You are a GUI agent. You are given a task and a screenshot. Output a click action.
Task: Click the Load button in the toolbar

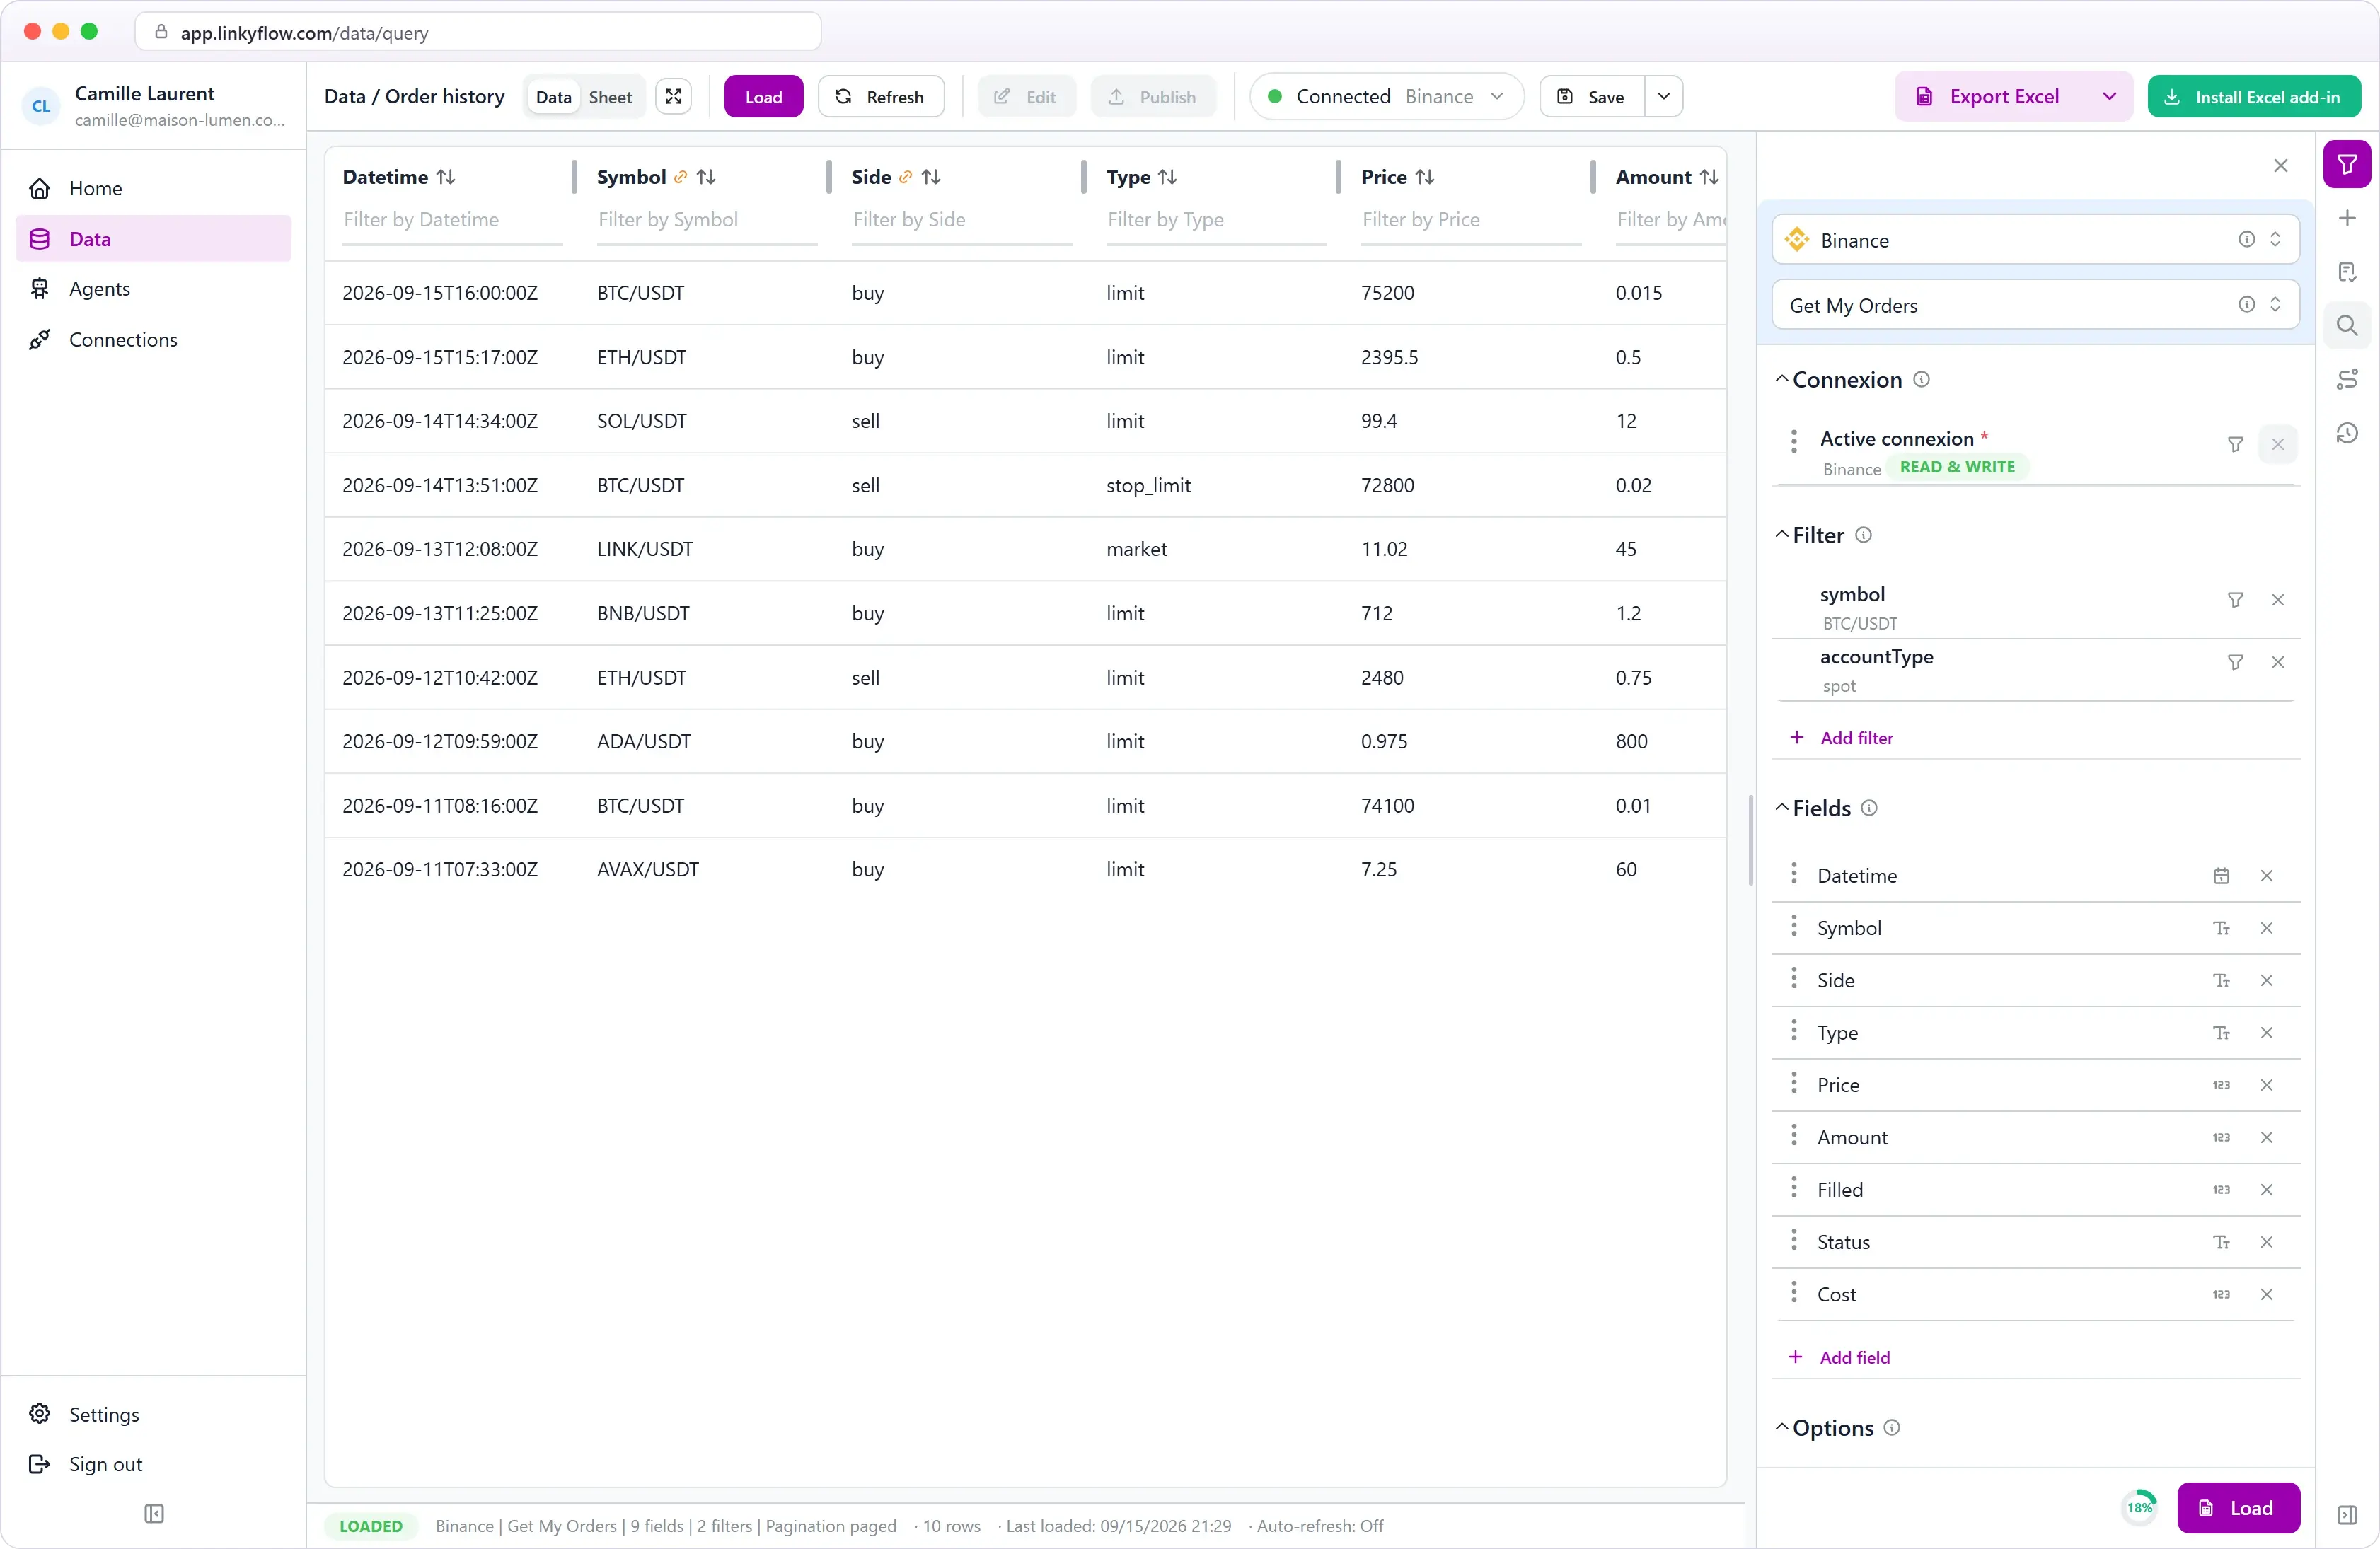(763, 97)
